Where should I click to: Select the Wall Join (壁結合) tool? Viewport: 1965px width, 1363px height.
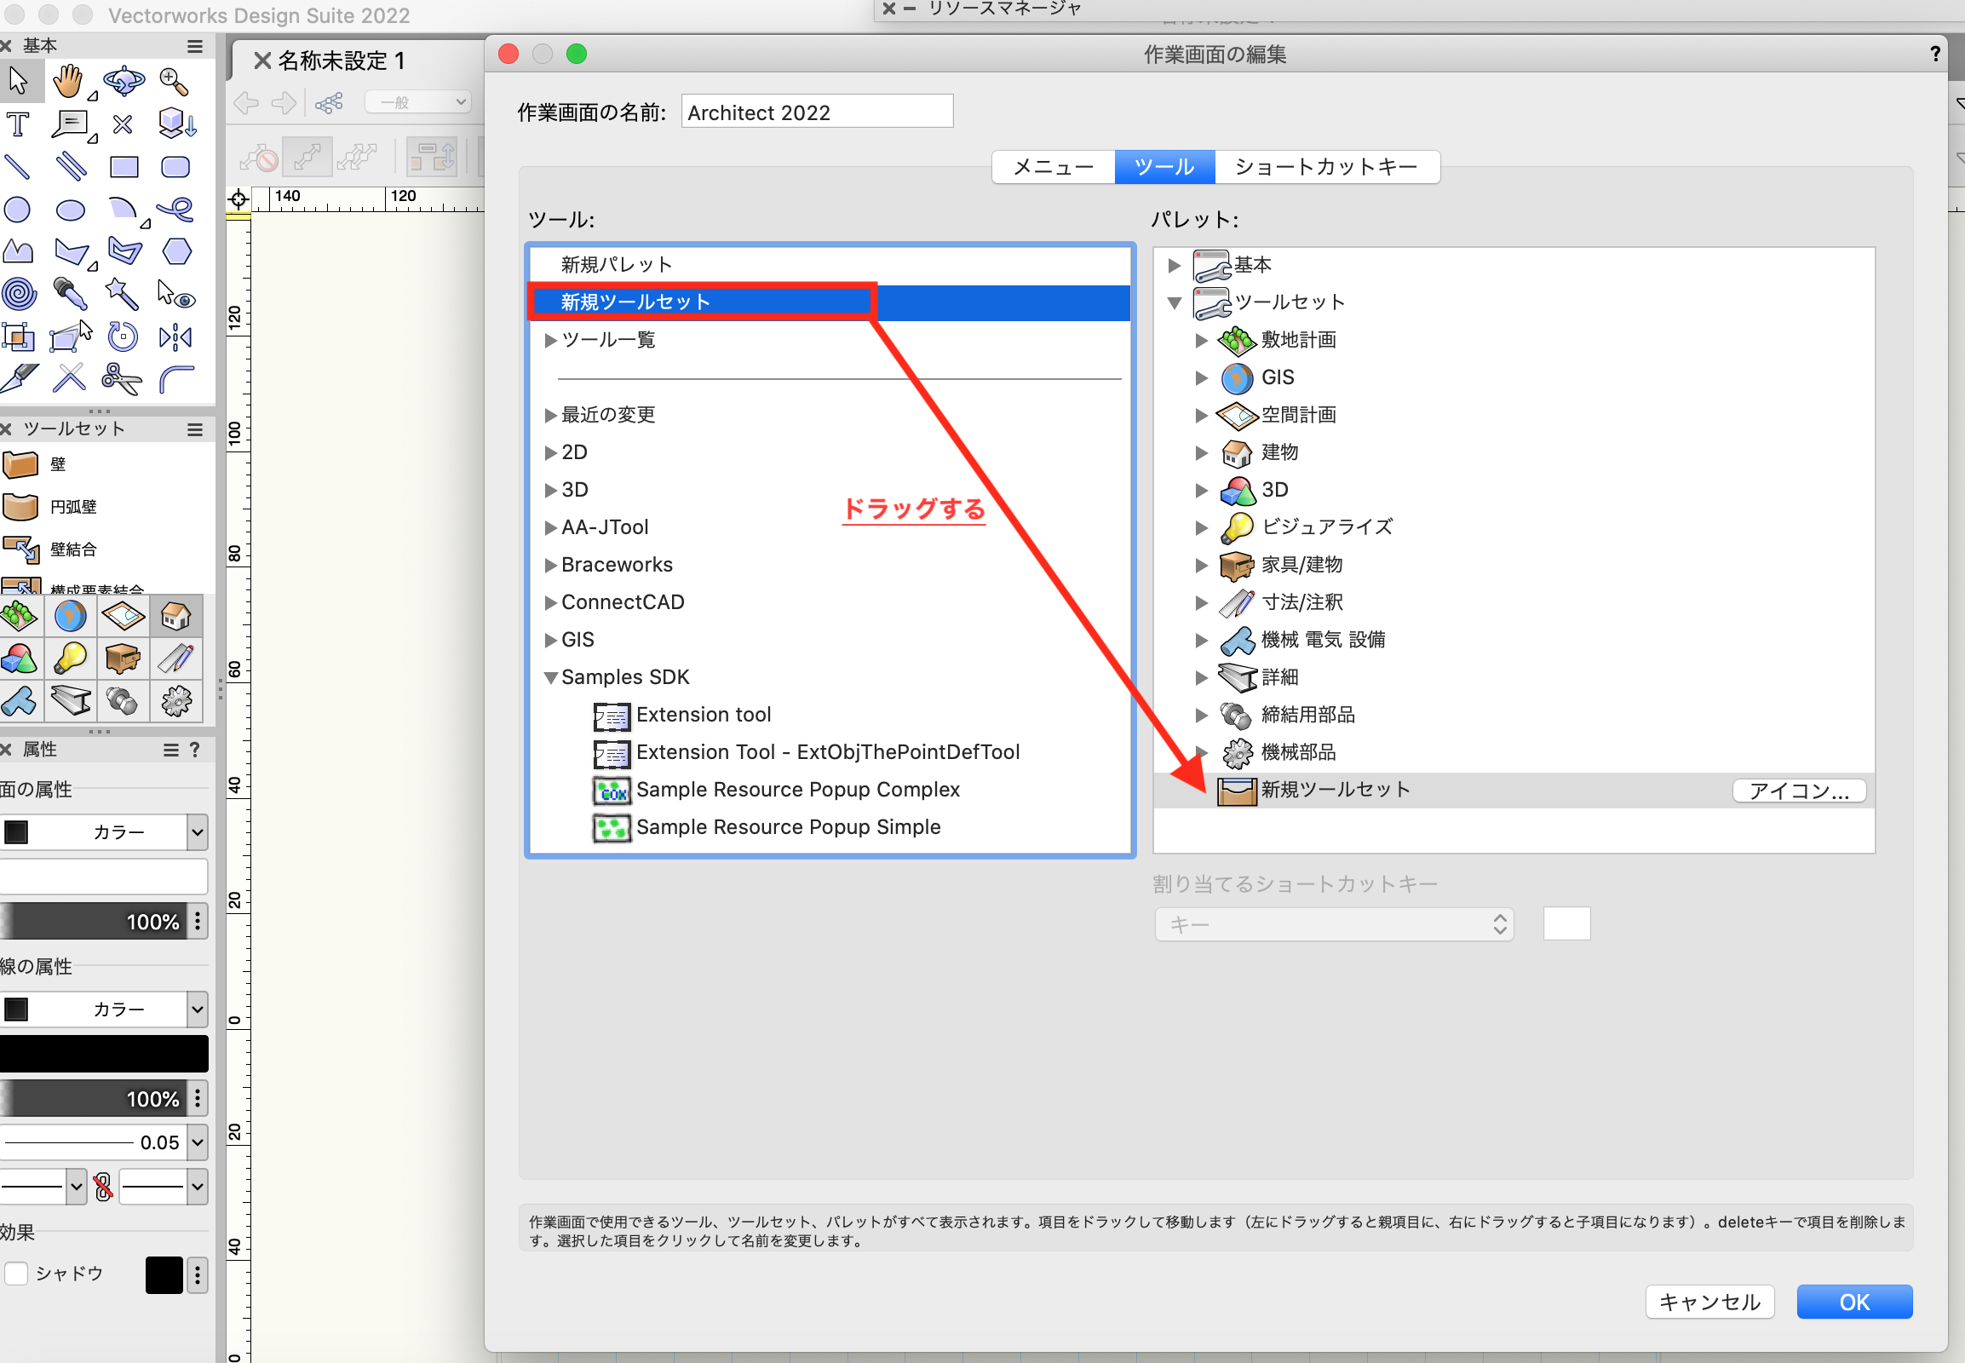pyautogui.click(x=20, y=549)
